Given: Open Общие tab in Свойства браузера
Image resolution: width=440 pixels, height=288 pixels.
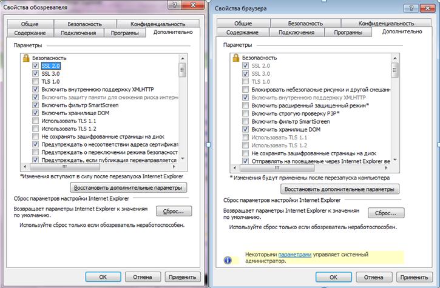Looking at the screenshot, I should tap(243, 23).
